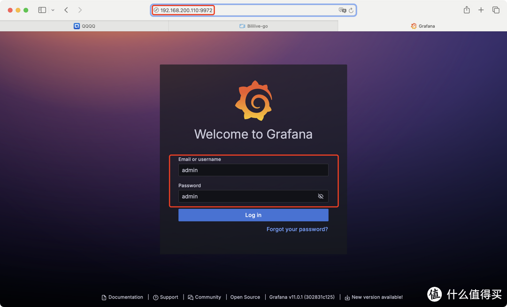Click the Password input field

coord(253,196)
